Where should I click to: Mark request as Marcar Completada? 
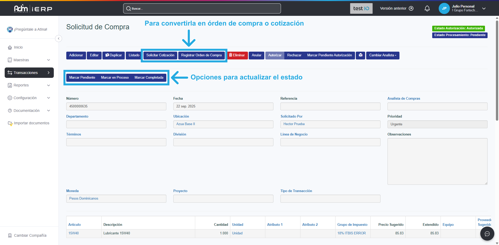tap(149, 78)
